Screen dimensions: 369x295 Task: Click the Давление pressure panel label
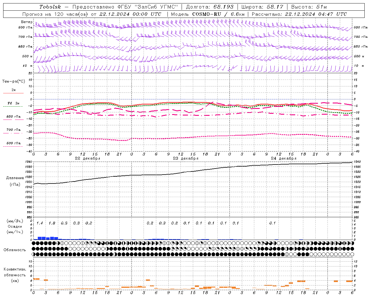[x=15, y=178]
